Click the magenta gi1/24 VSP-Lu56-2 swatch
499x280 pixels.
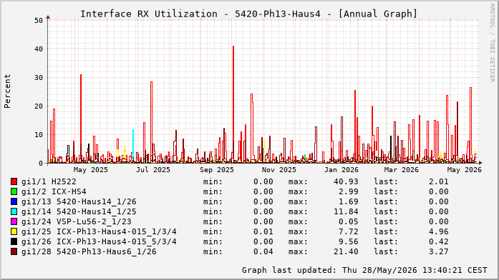click(14, 221)
